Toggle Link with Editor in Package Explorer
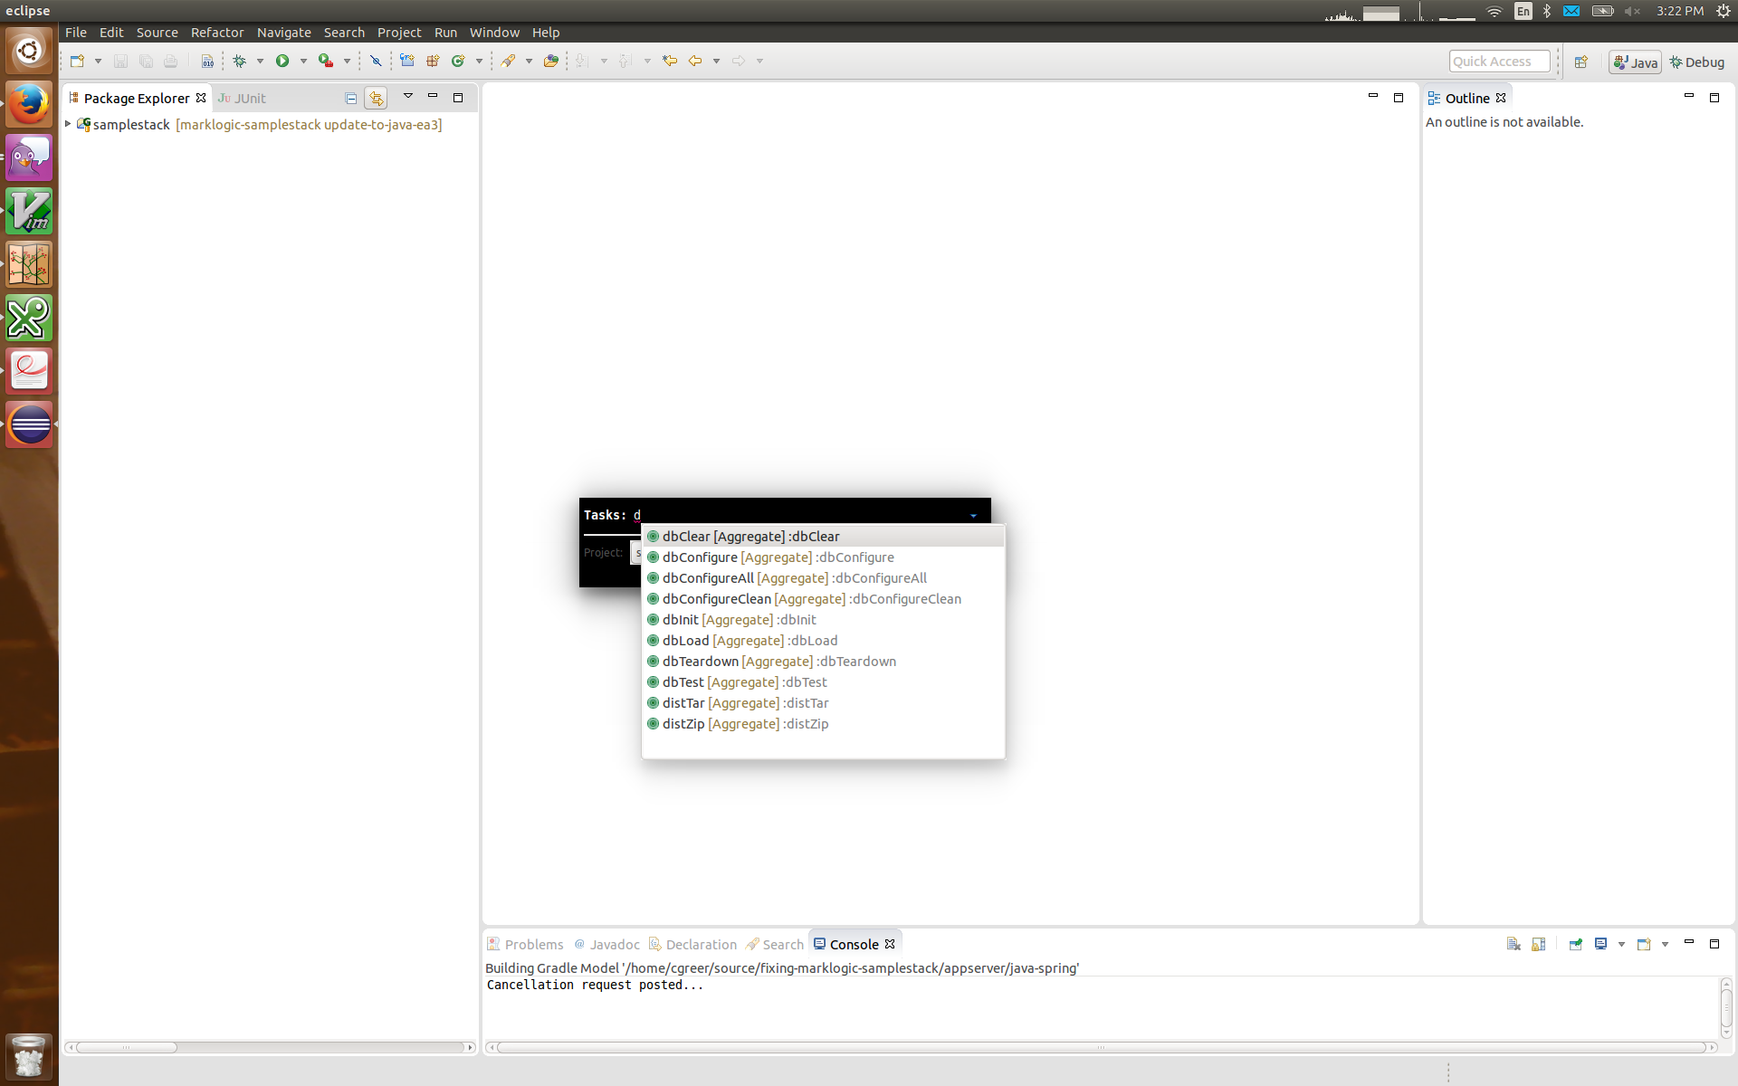 click(376, 98)
